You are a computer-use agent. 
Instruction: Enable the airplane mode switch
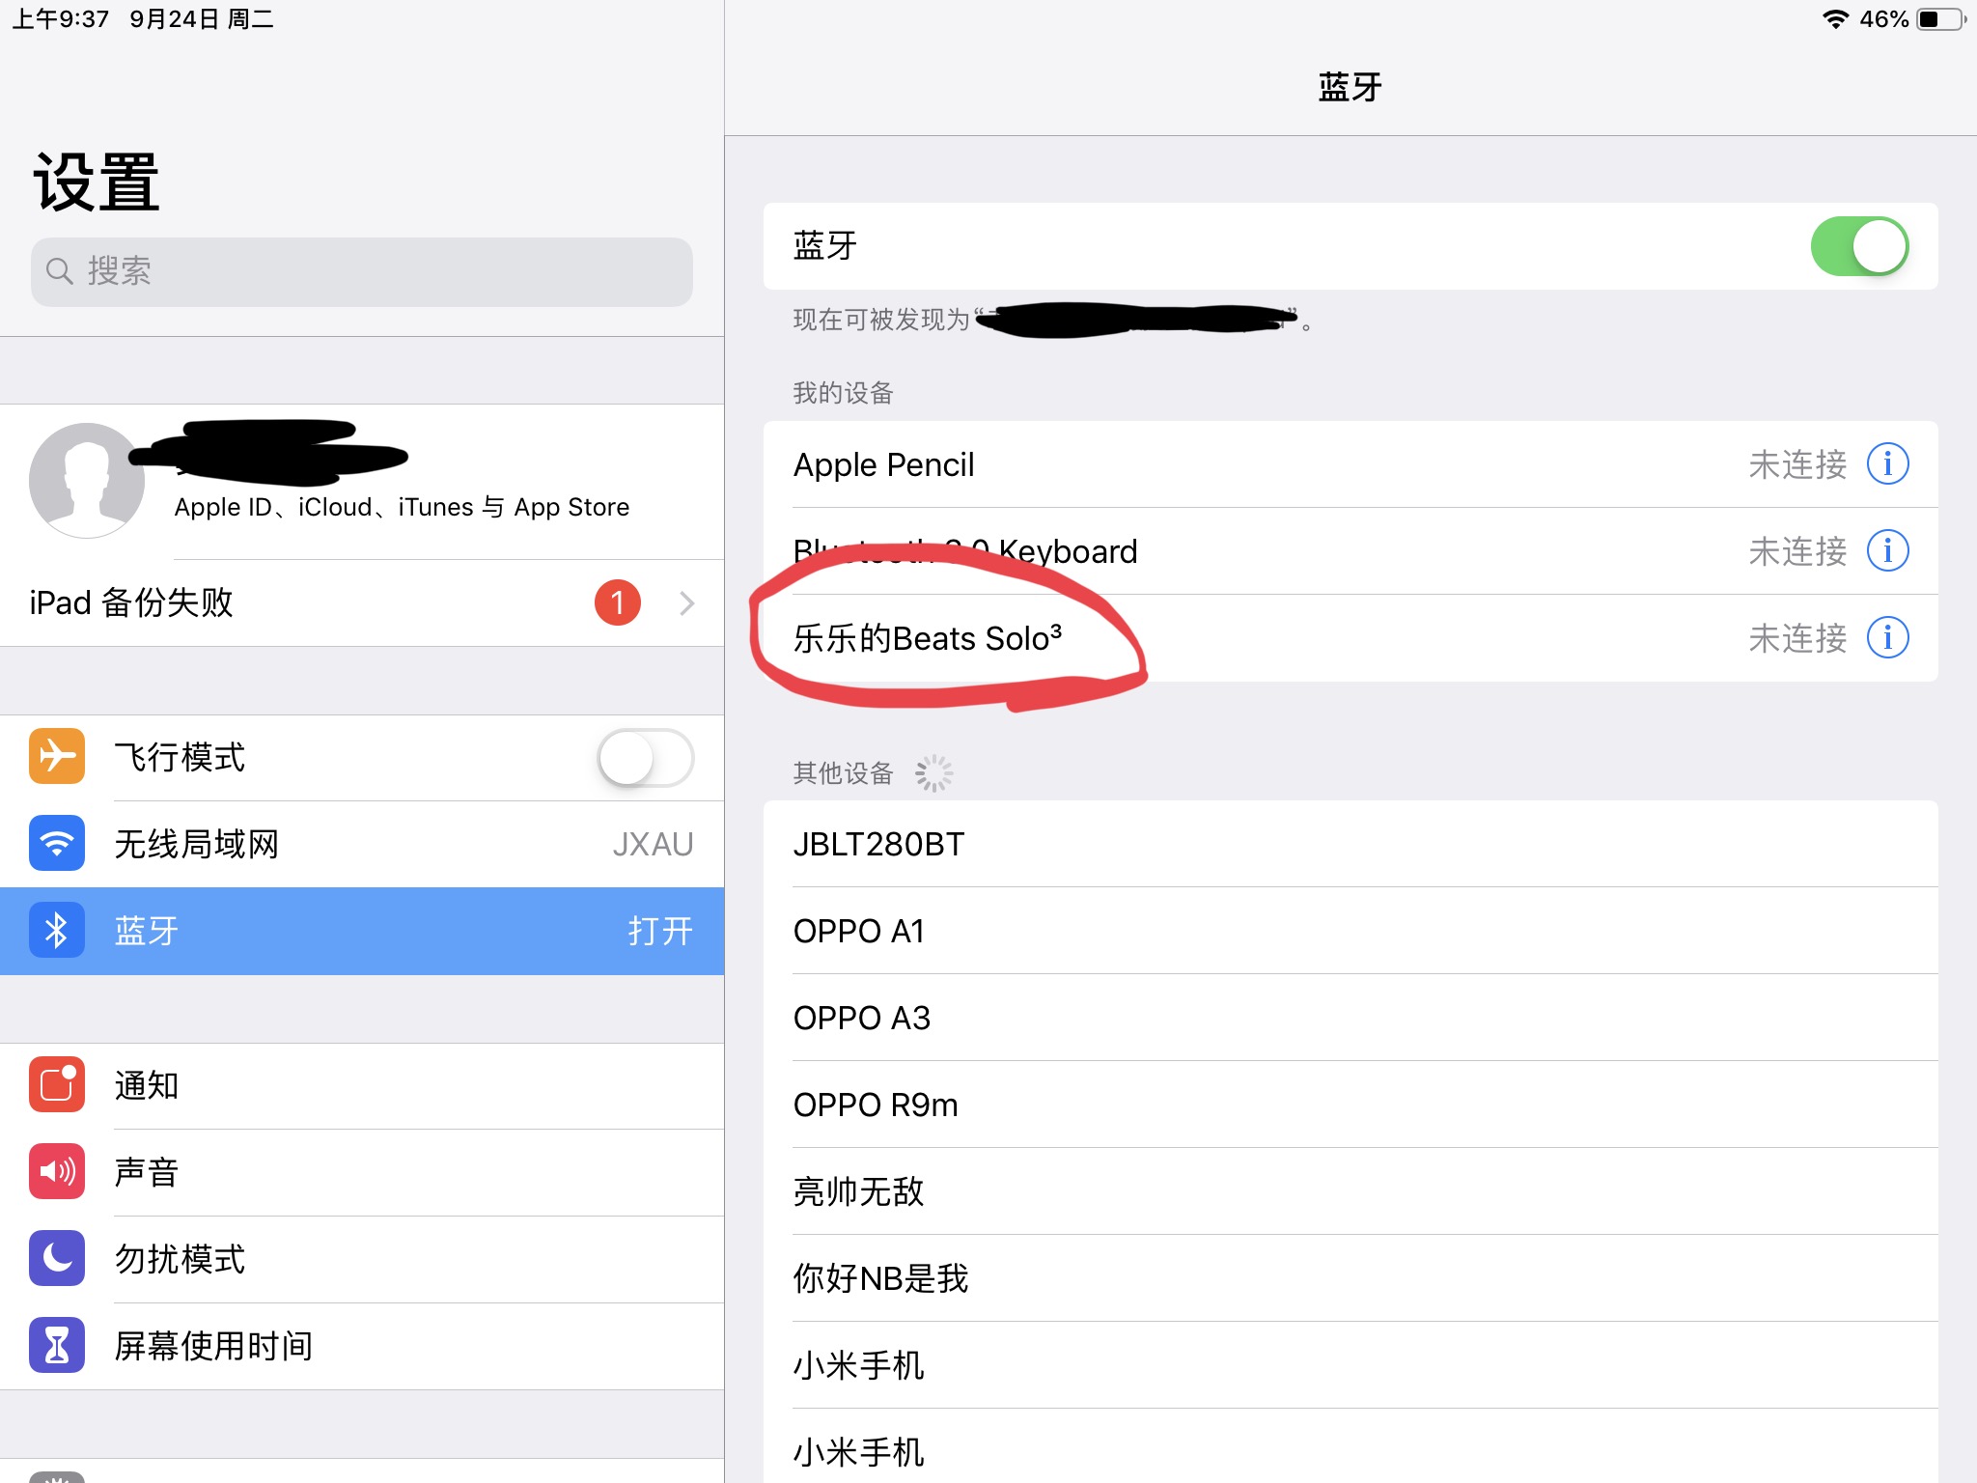tap(645, 757)
